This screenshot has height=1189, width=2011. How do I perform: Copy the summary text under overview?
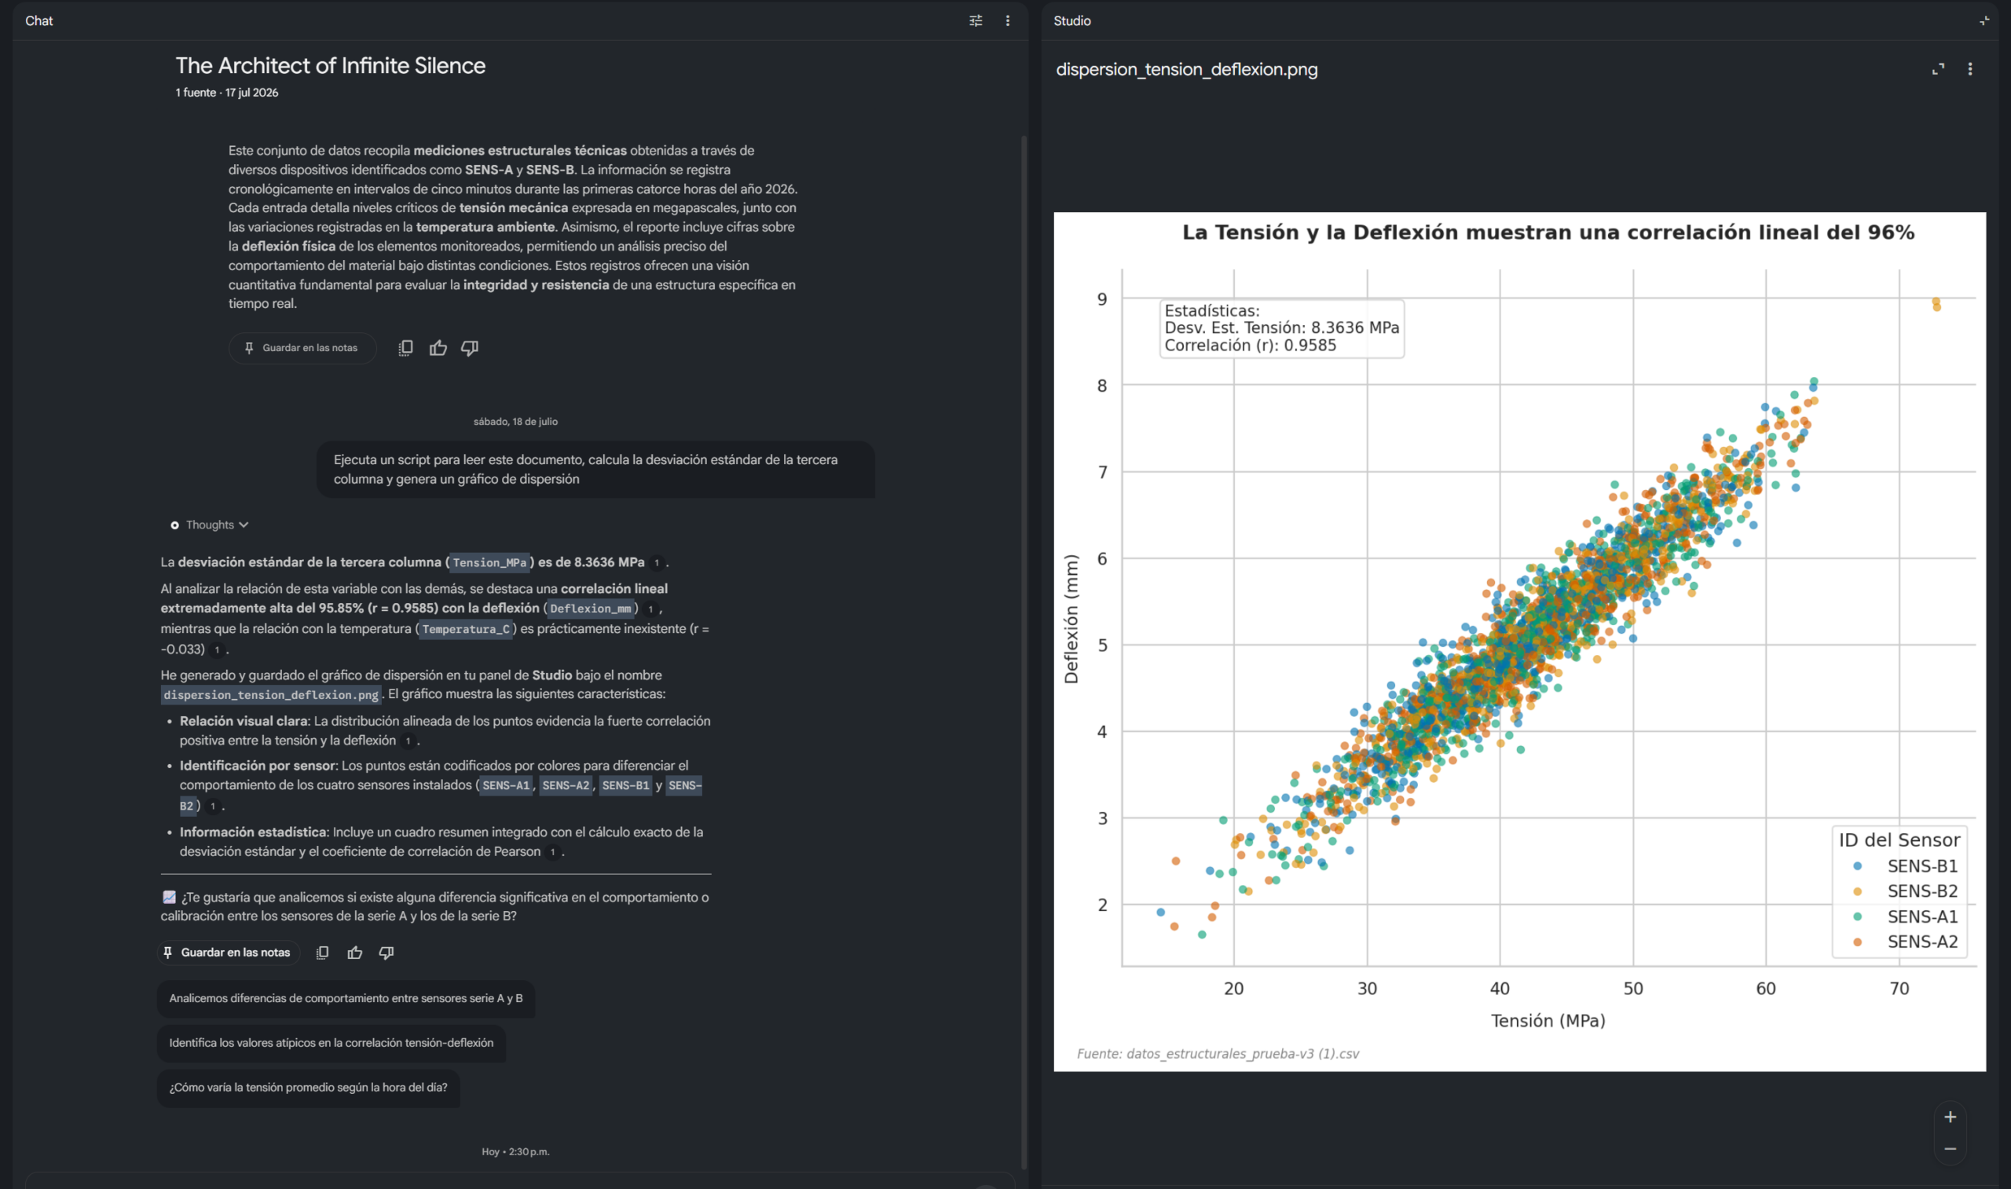coord(405,348)
